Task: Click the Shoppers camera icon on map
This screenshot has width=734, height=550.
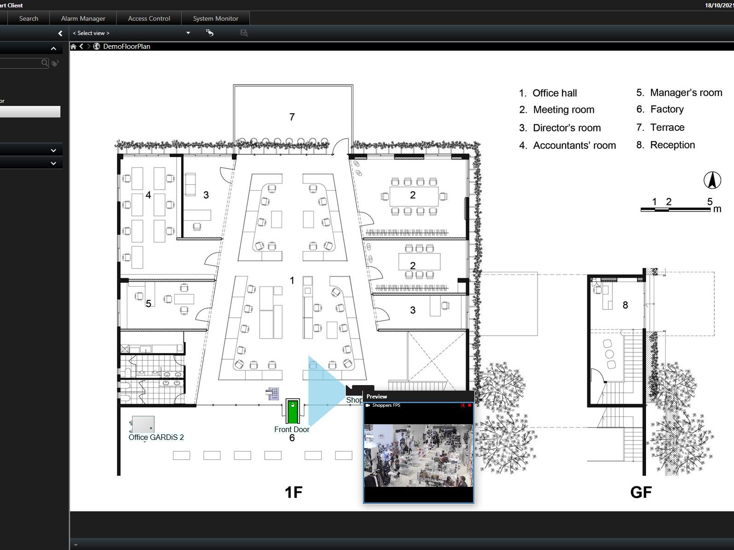Action: tap(354, 390)
